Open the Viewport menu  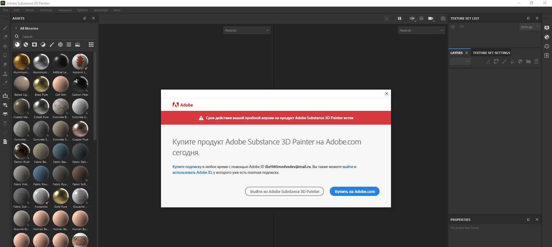[x=65, y=10]
